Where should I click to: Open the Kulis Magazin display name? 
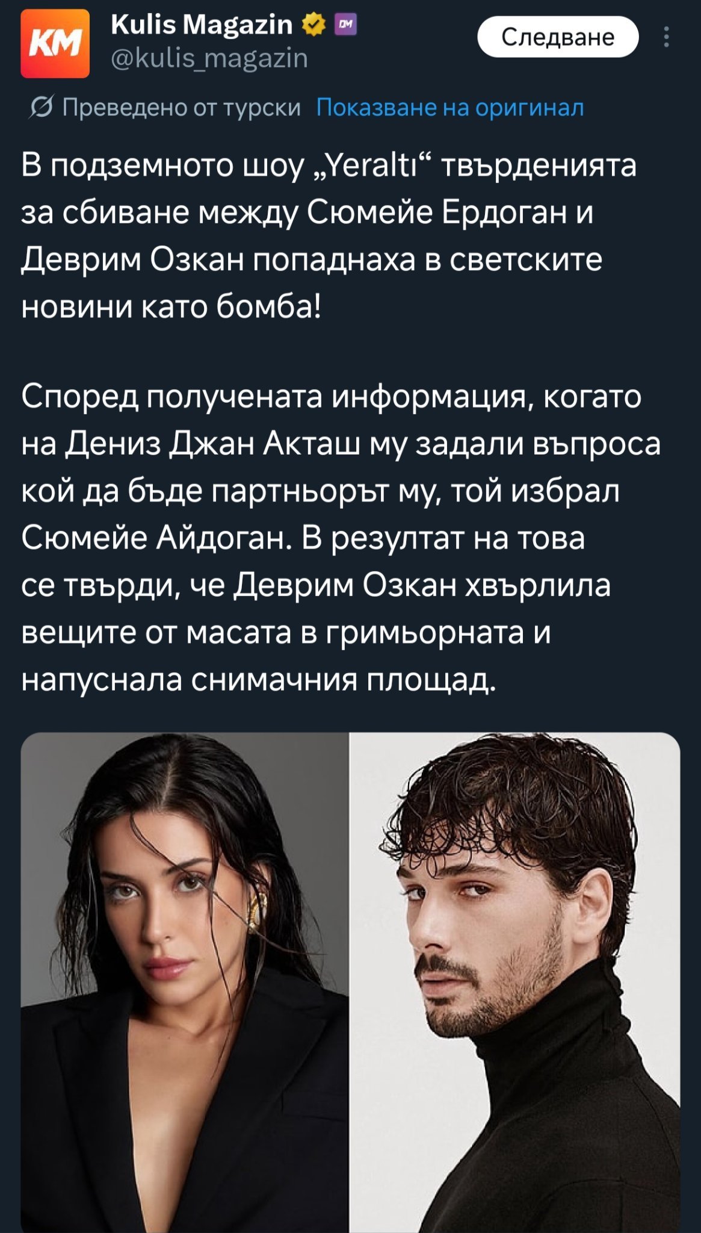(x=202, y=25)
